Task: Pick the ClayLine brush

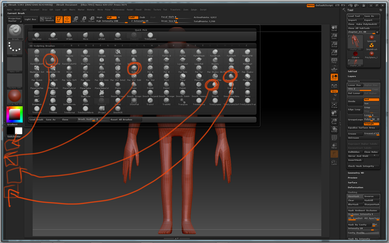Action: (x=69, y=53)
